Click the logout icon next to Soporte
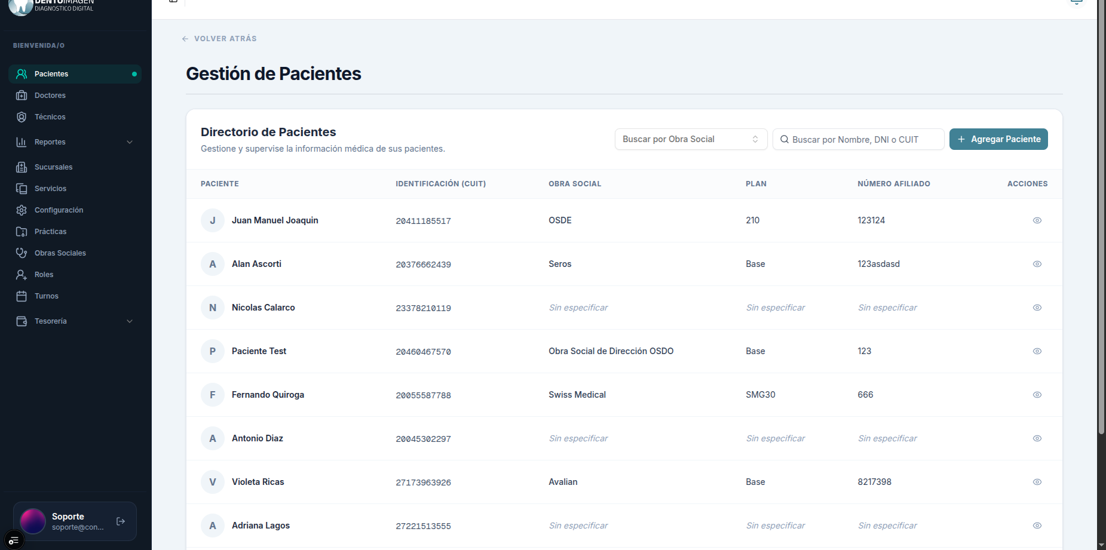The width and height of the screenshot is (1106, 550). (121, 521)
